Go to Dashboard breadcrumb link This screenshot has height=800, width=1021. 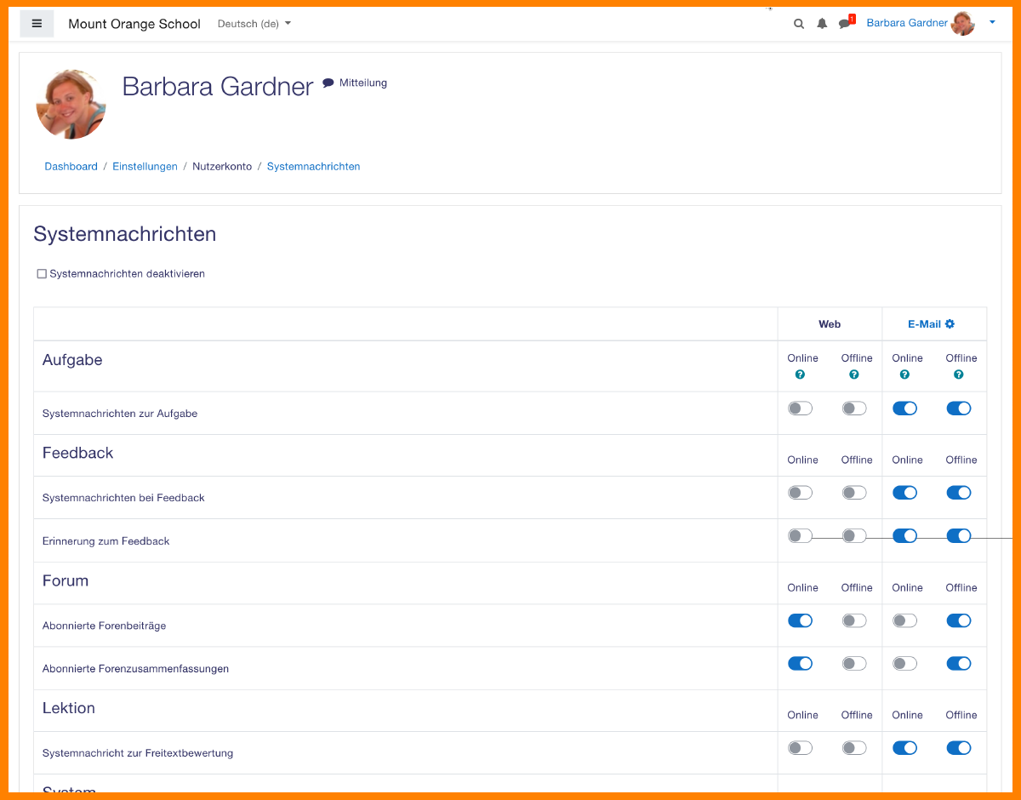(71, 167)
